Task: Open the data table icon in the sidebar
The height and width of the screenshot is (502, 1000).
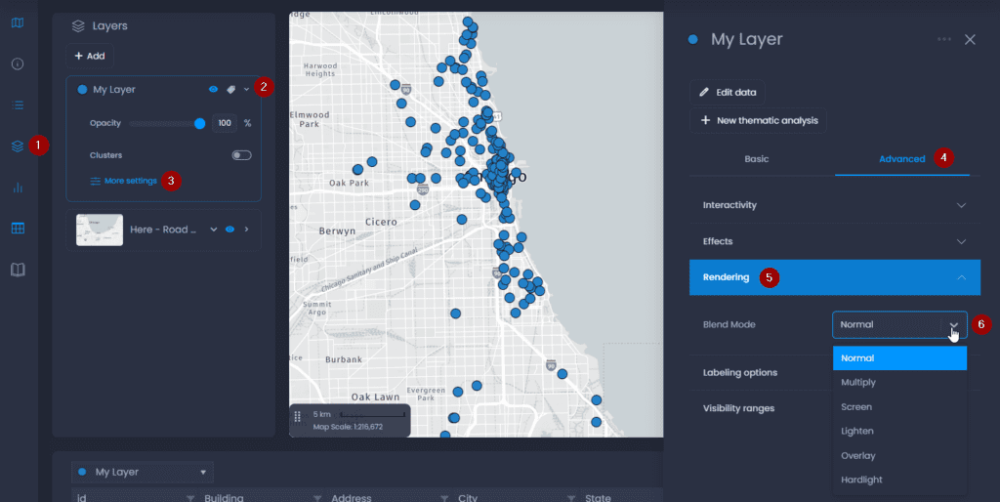Action: (x=18, y=229)
